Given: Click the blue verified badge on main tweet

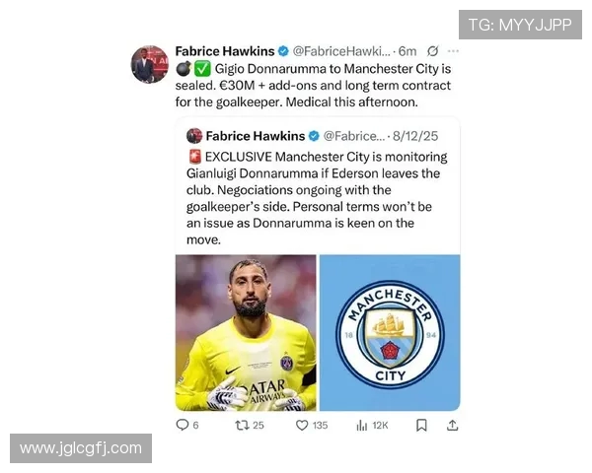Looking at the screenshot, I should click(283, 51).
